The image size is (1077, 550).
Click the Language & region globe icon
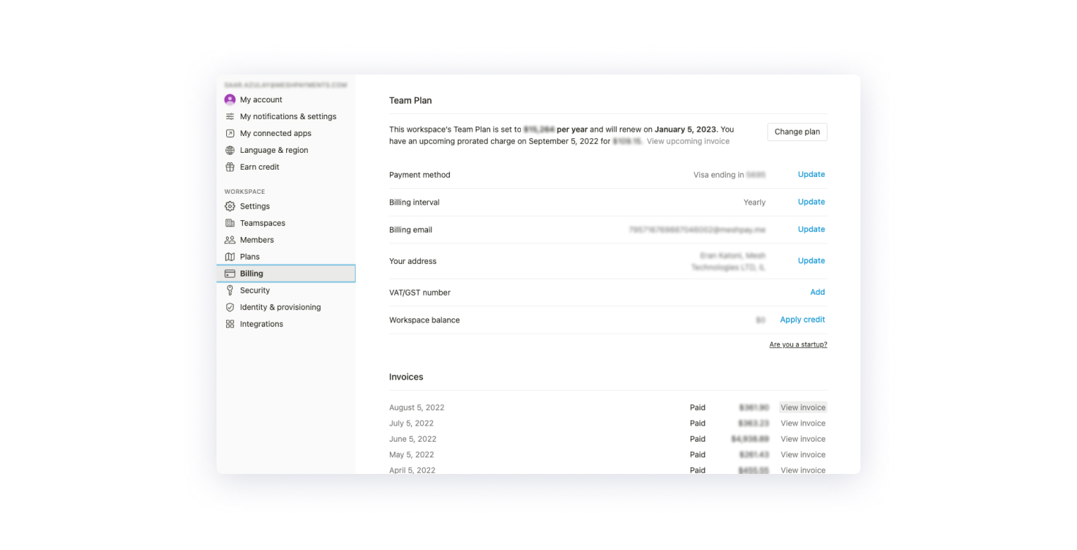(x=230, y=150)
